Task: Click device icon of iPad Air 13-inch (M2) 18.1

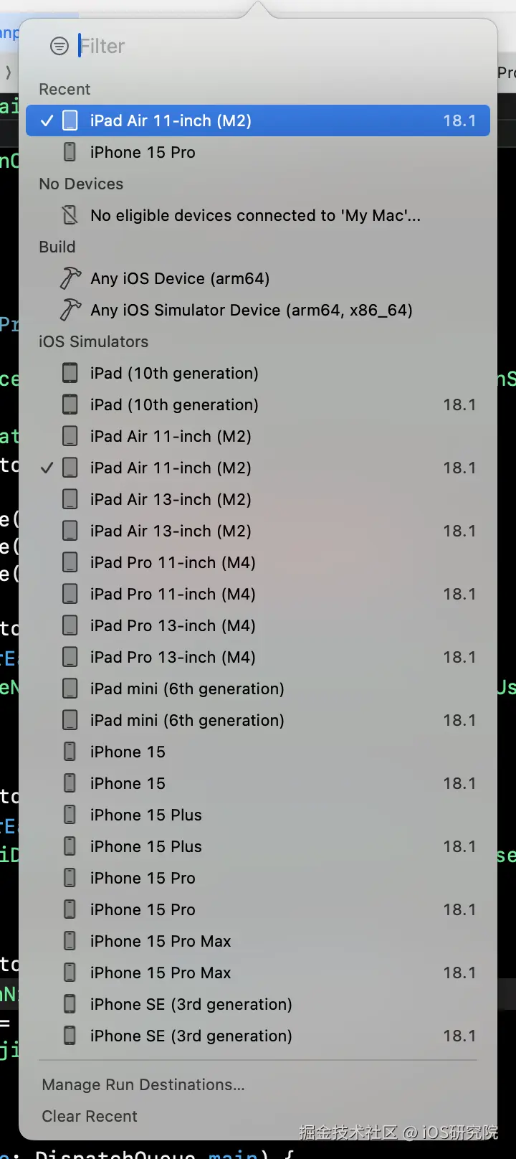Action: (70, 531)
